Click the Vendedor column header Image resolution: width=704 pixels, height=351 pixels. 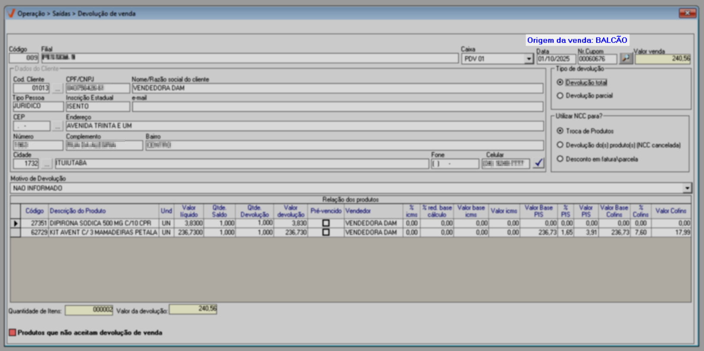pyautogui.click(x=358, y=211)
